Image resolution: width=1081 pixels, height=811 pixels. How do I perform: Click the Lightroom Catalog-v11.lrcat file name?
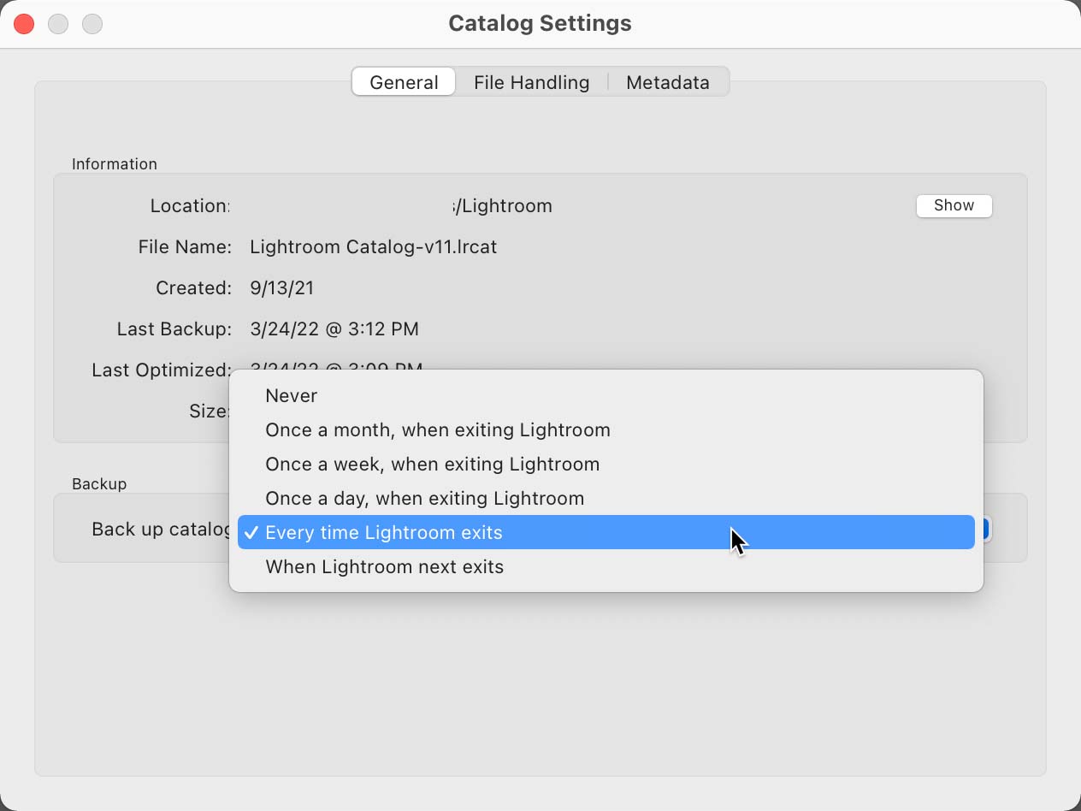click(x=374, y=246)
